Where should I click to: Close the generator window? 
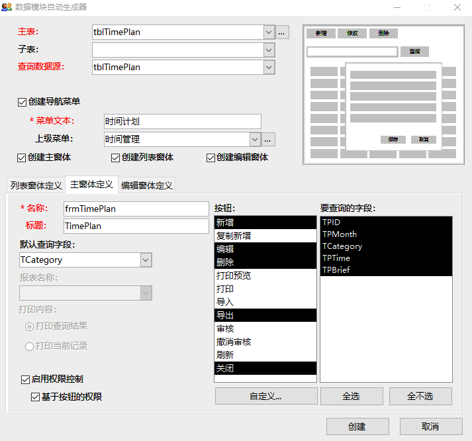point(457,7)
